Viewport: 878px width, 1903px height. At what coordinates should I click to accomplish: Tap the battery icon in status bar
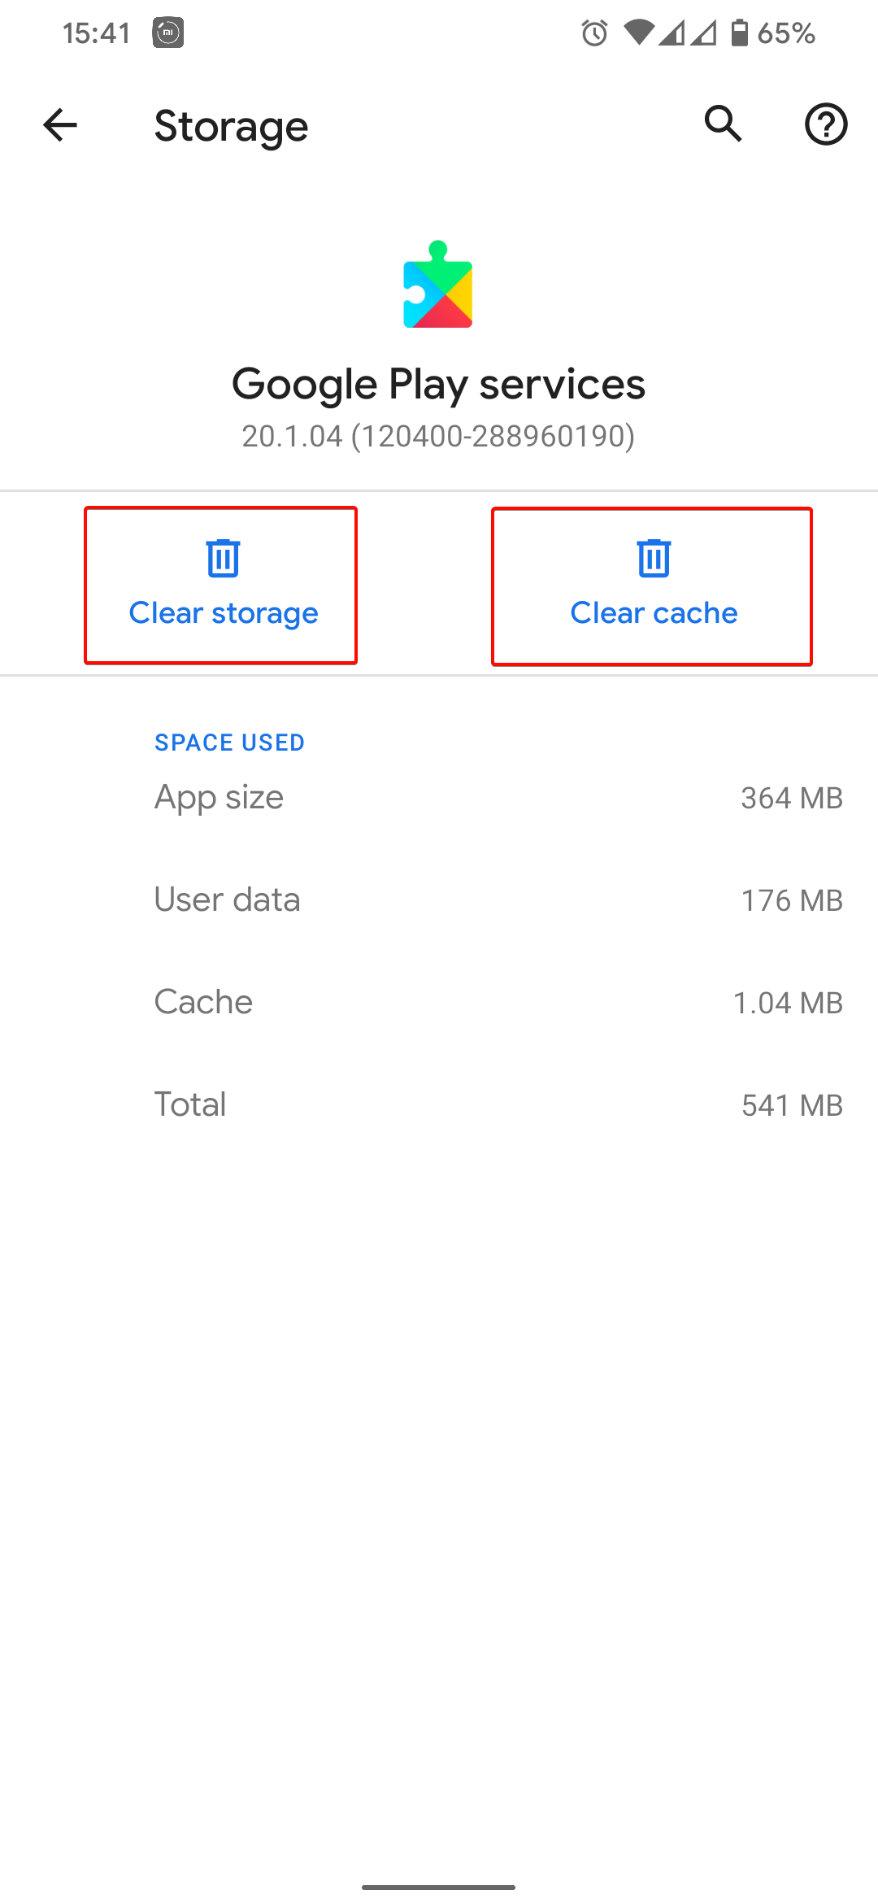point(739,33)
